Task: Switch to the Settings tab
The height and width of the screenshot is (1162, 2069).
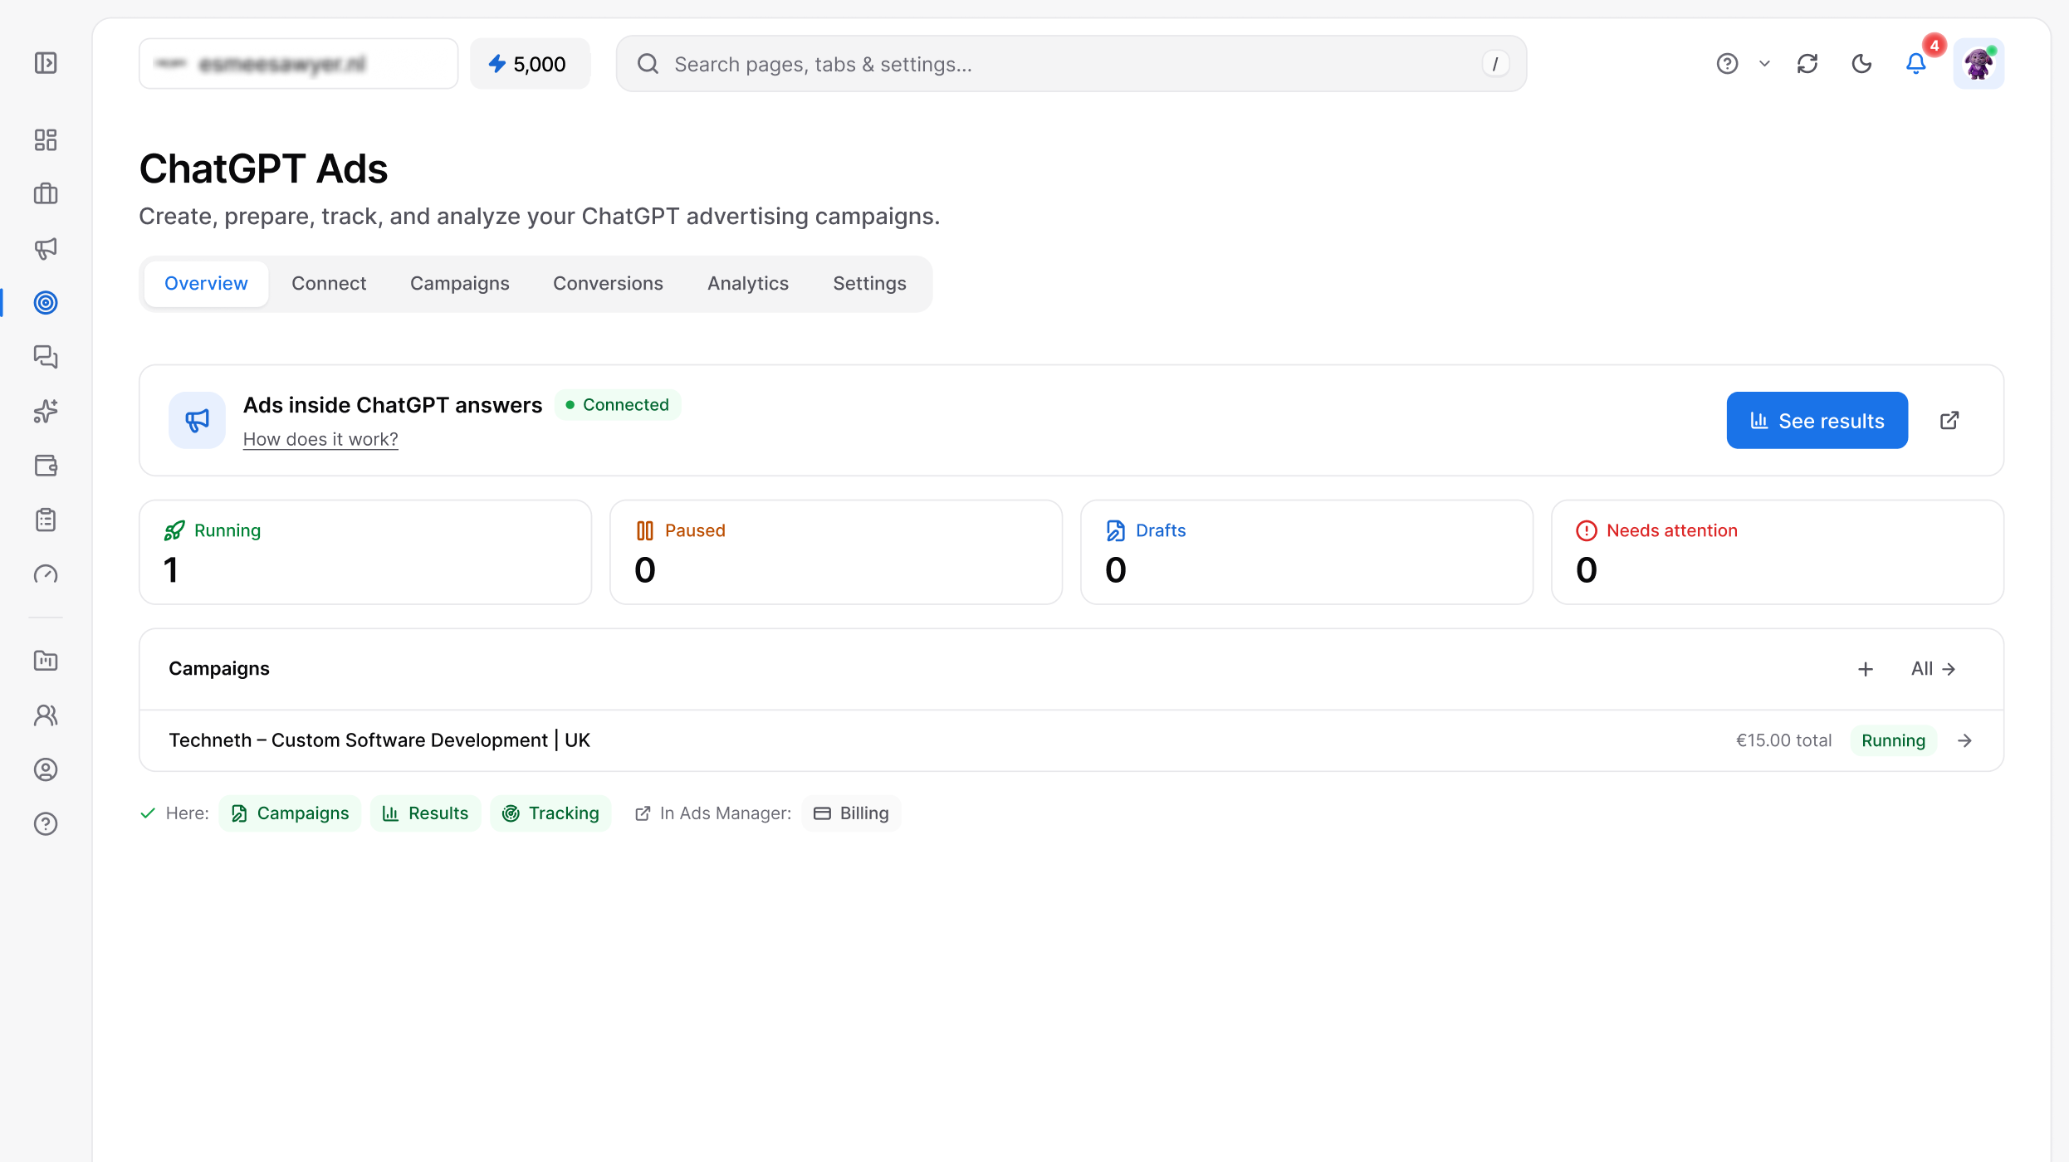Action: click(870, 284)
